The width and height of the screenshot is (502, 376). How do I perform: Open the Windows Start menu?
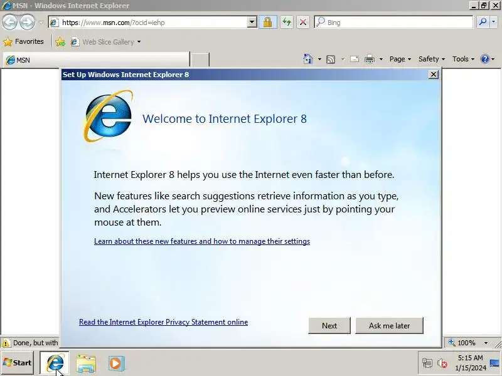18,363
